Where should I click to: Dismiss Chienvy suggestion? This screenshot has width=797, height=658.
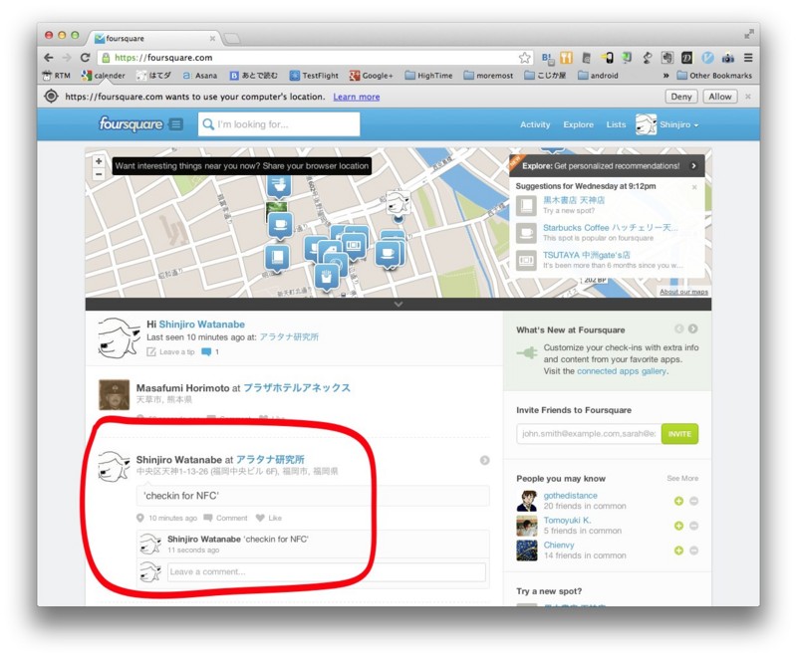point(693,550)
